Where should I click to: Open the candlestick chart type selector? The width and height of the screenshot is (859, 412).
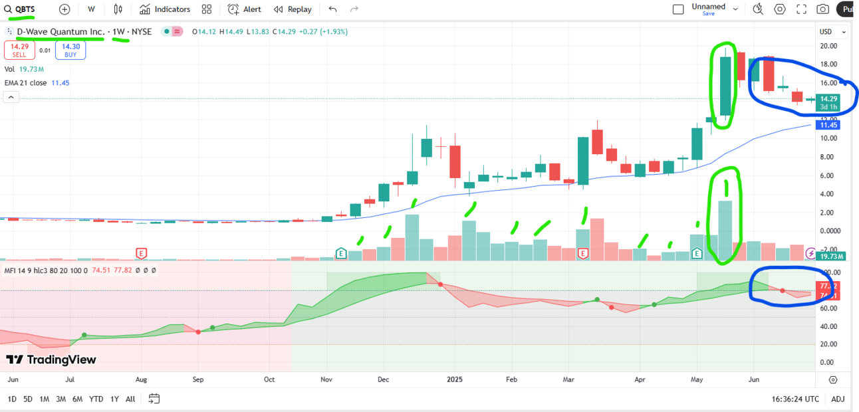tap(118, 9)
